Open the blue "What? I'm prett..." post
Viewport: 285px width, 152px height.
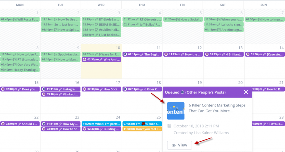pos(101,124)
